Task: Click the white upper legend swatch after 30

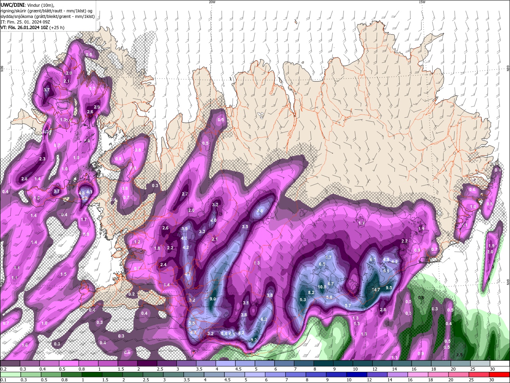Action: pyautogui.click(x=499, y=363)
